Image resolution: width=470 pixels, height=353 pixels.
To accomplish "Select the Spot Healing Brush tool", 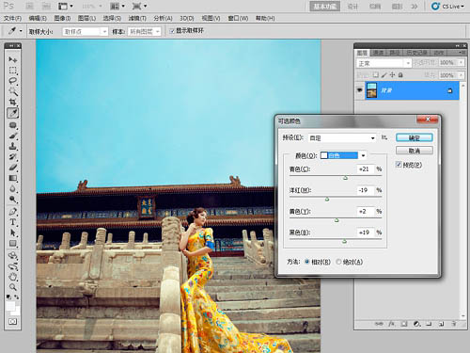I will pyautogui.click(x=13, y=125).
